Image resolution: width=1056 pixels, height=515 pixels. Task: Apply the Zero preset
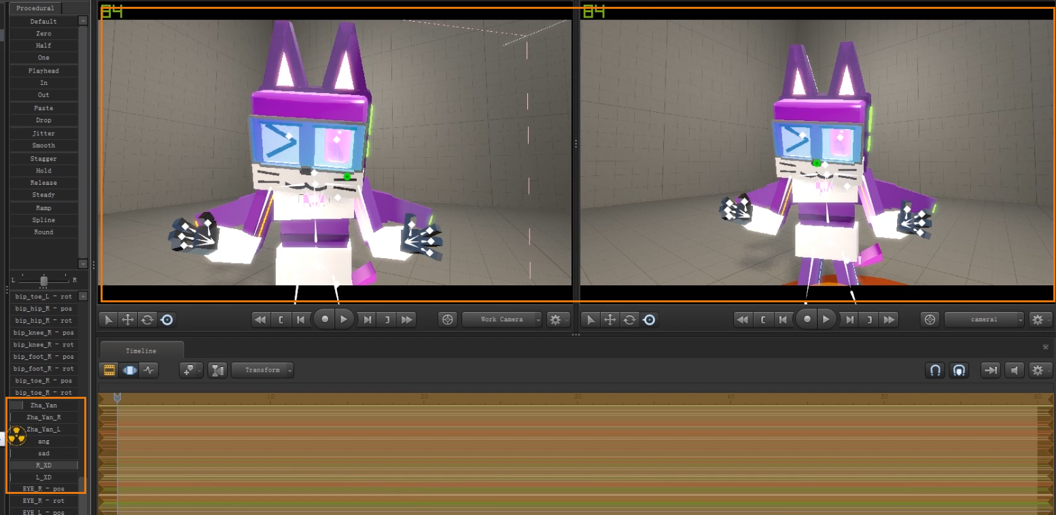[x=43, y=33]
